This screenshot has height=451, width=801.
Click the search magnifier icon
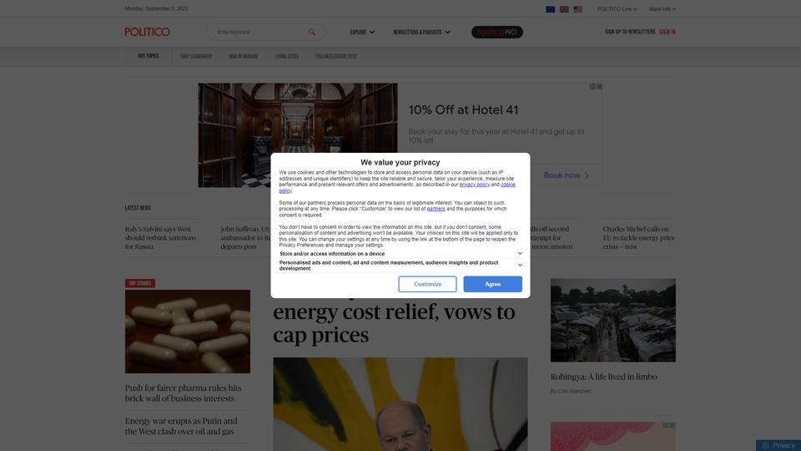click(311, 33)
